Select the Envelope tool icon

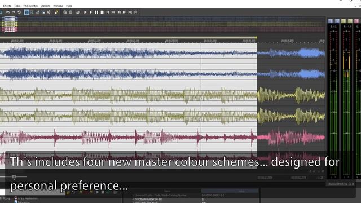pos(49,12)
